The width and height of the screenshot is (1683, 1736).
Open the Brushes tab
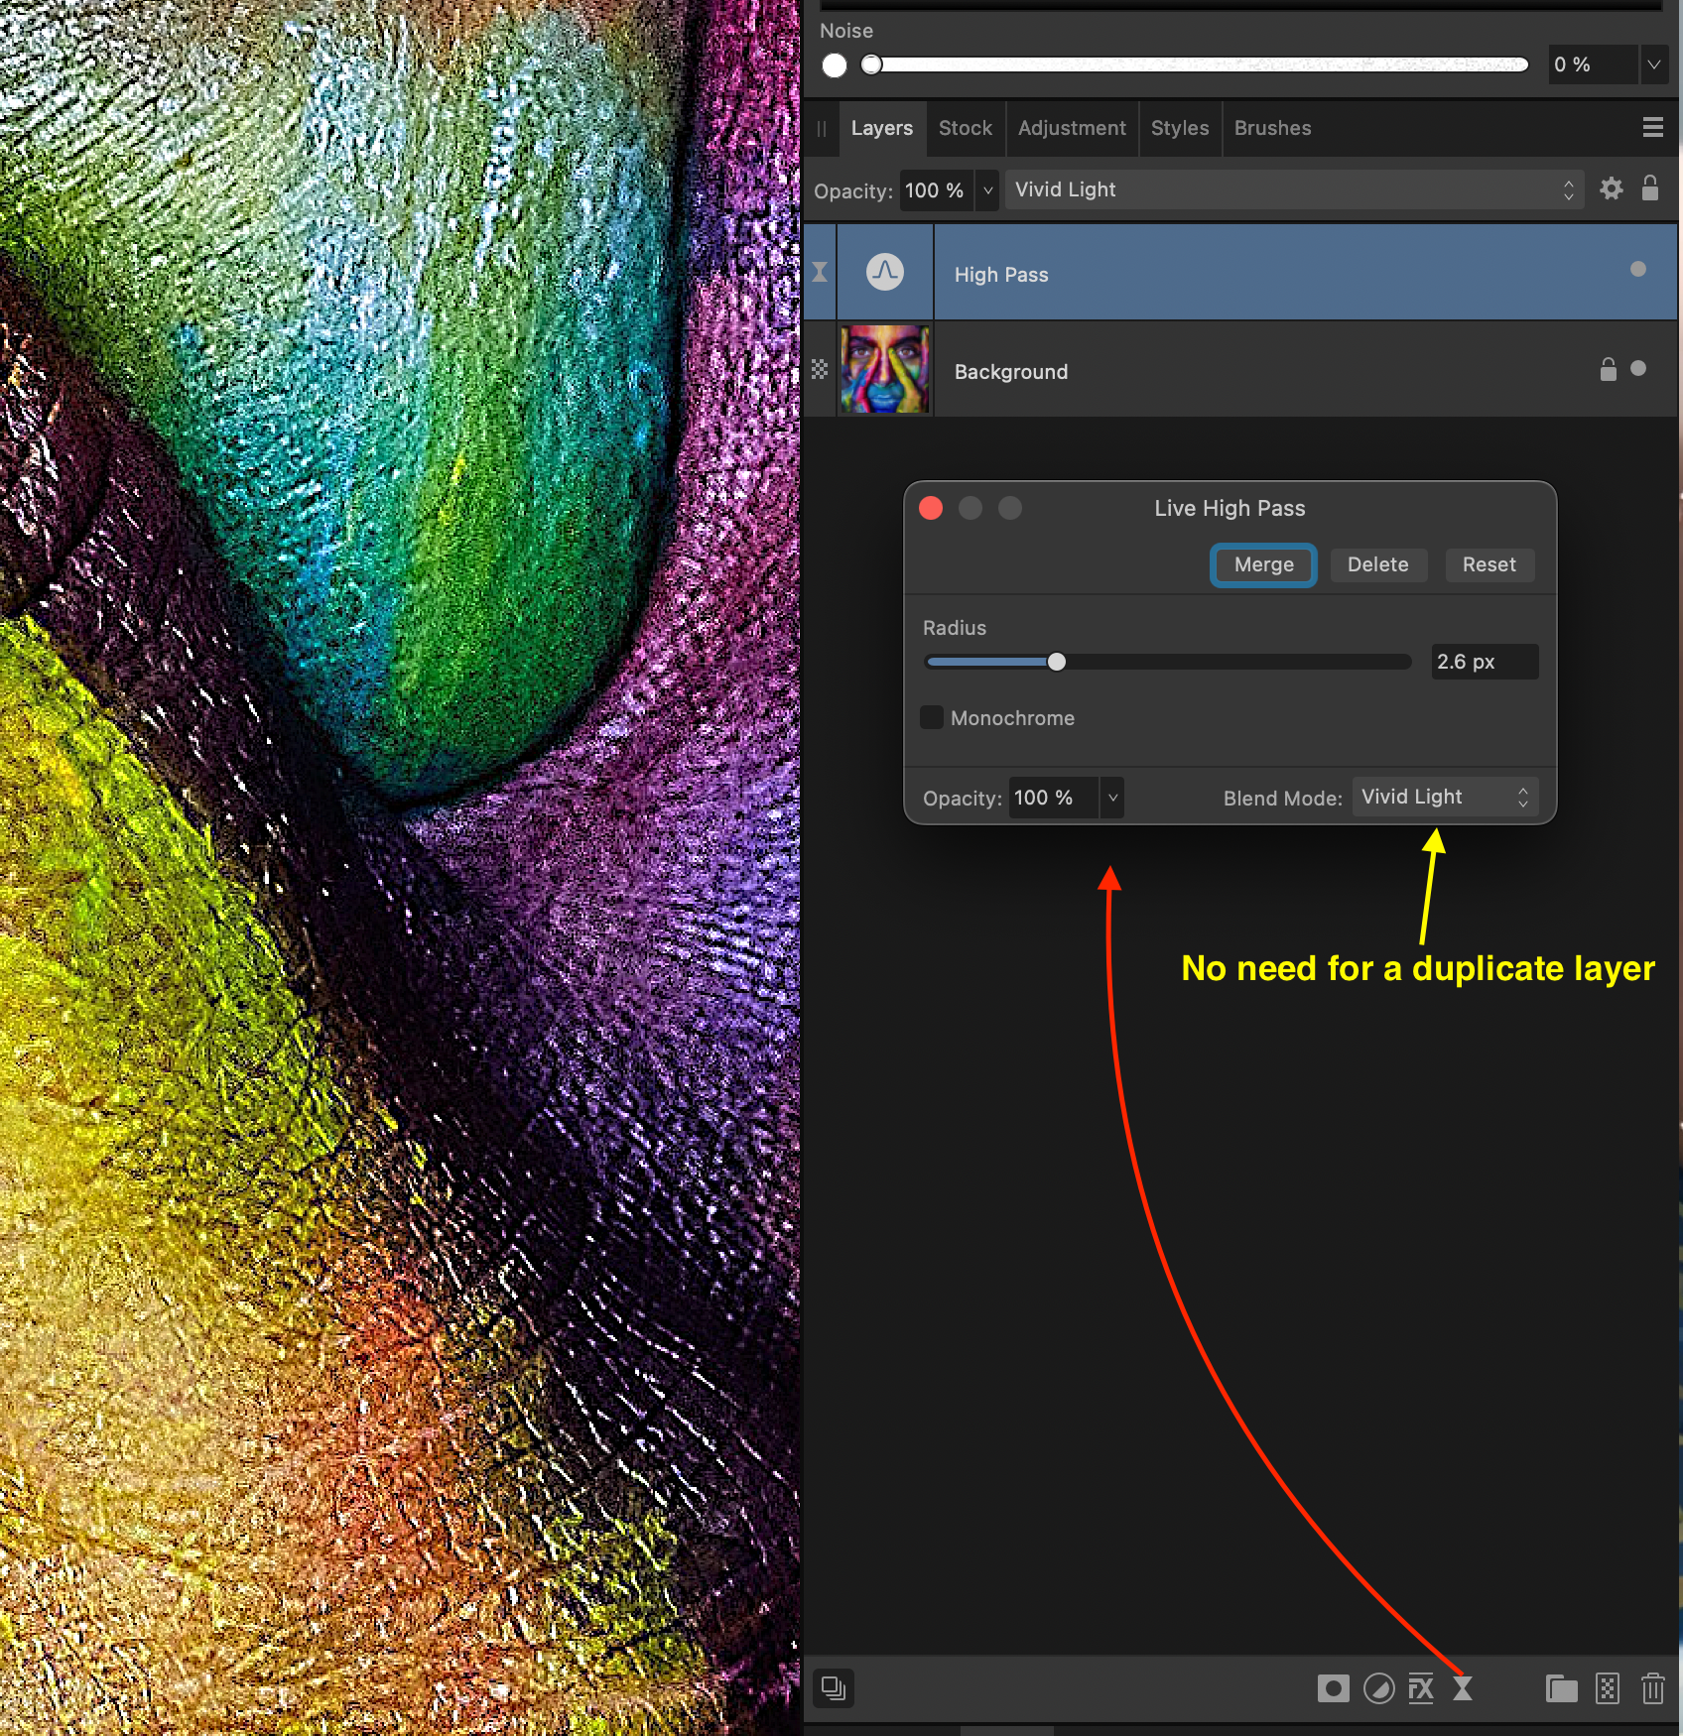pyautogui.click(x=1272, y=128)
